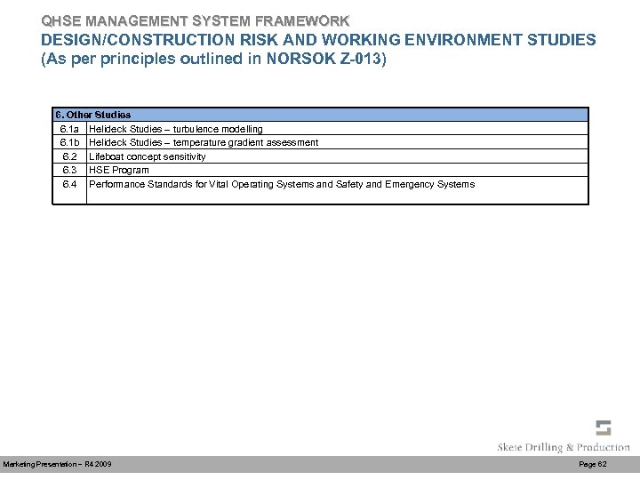This screenshot has height=480, width=640.
Task: Click the Skeie Drilling & Production logo icon
Action: (604, 428)
